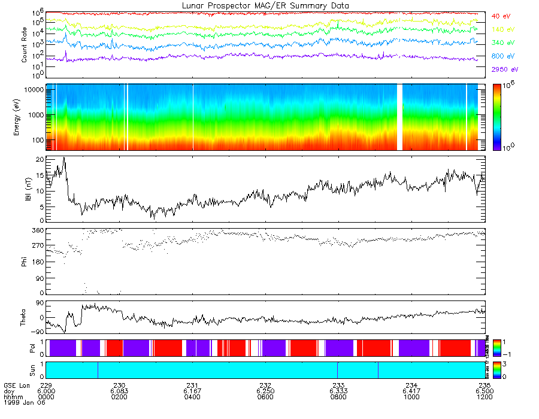This screenshot has width=539, height=419.
Task: Click GSE longitude tick "231"
Action: pos(192,385)
